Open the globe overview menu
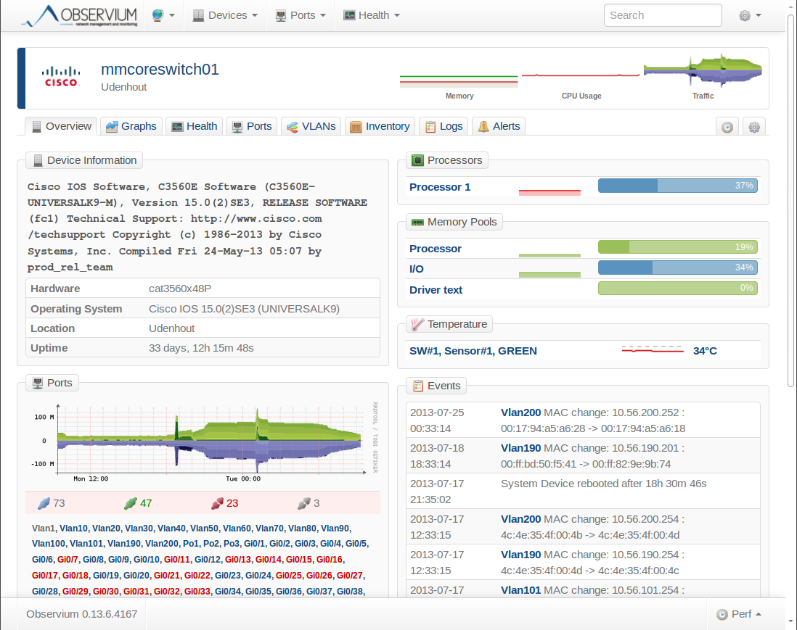 coord(163,15)
